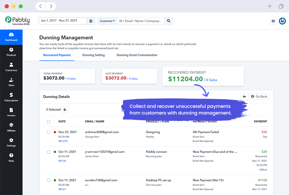Screen dimensions: 289x195
Task: Open the Dashboard from the sidebar
Action: pyautogui.click(x=11, y=37)
